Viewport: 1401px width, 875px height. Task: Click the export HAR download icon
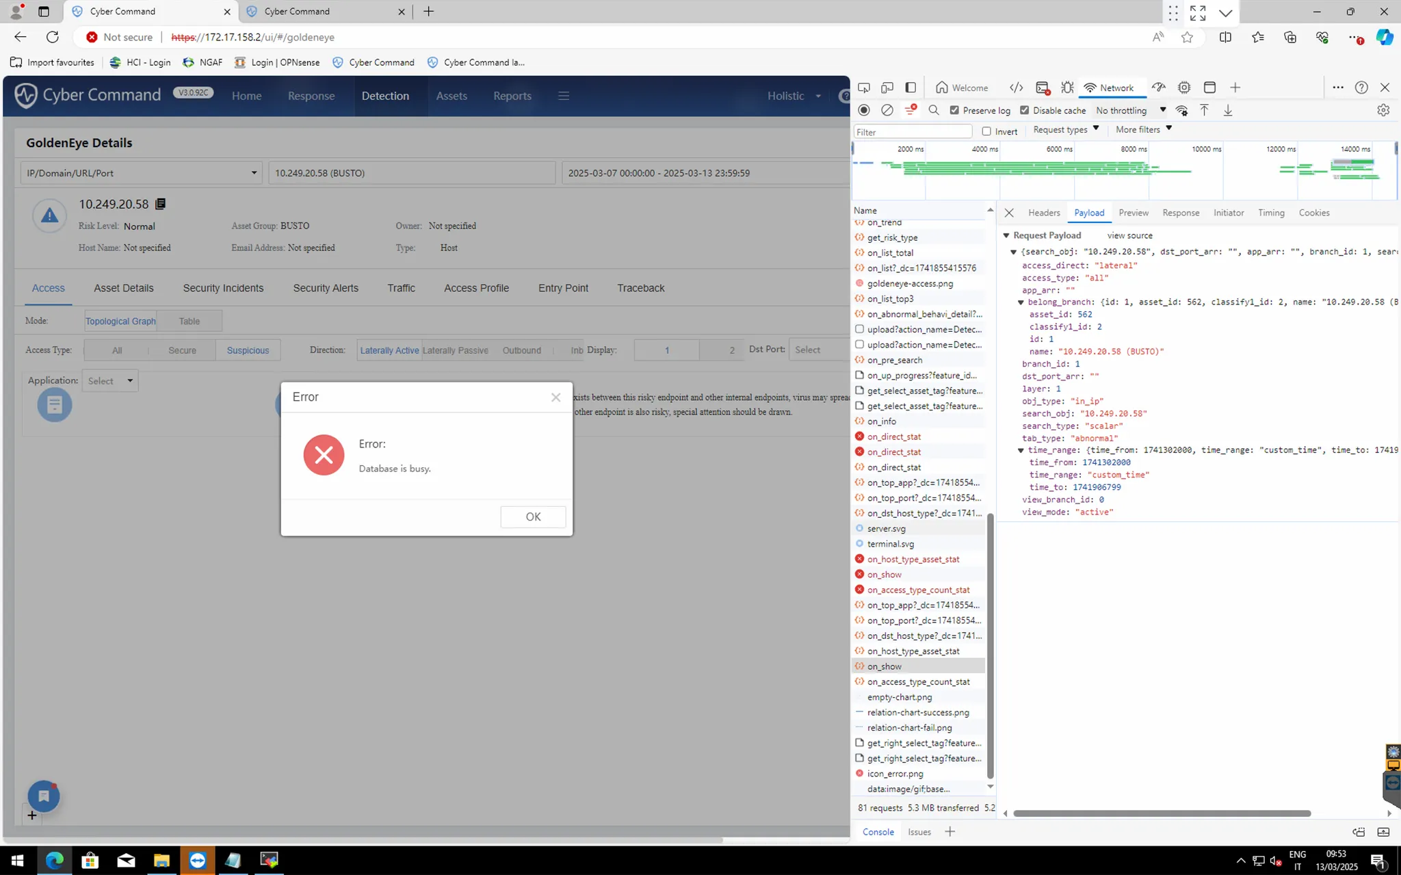pyautogui.click(x=1228, y=110)
